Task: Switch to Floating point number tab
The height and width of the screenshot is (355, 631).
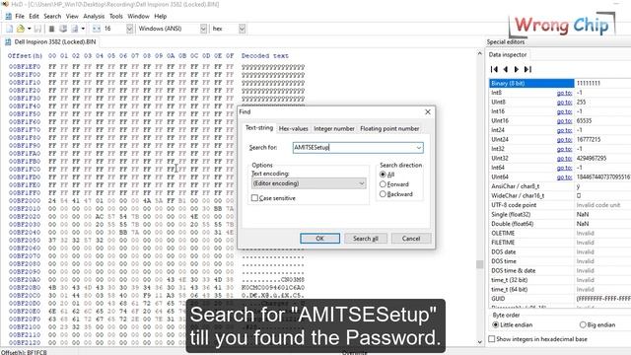Action: [x=389, y=129]
